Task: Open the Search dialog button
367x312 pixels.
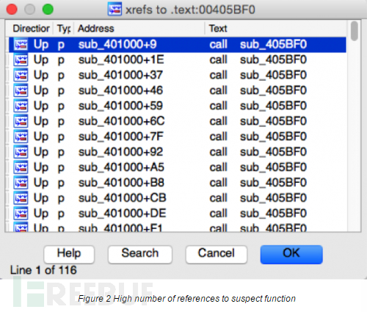Action: [140, 254]
